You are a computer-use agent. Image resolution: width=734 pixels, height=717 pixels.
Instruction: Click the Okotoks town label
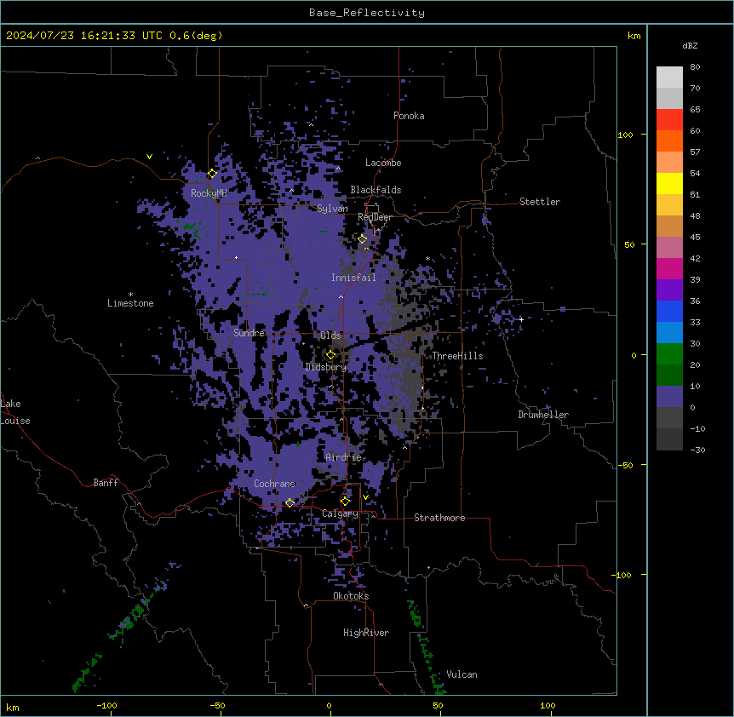(x=351, y=596)
